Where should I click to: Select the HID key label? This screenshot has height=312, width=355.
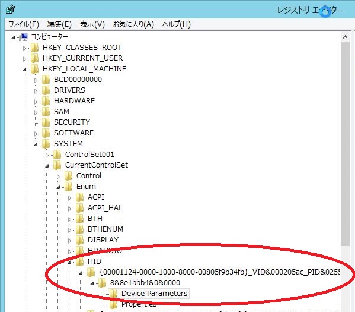(x=94, y=261)
